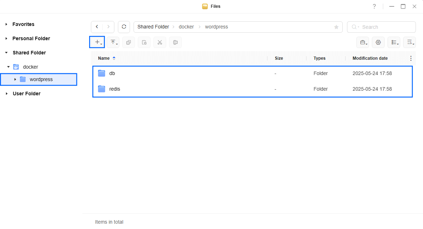The width and height of the screenshot is (423, 229).
Task: Open the list view mode menu
Action: click(394, 42)
